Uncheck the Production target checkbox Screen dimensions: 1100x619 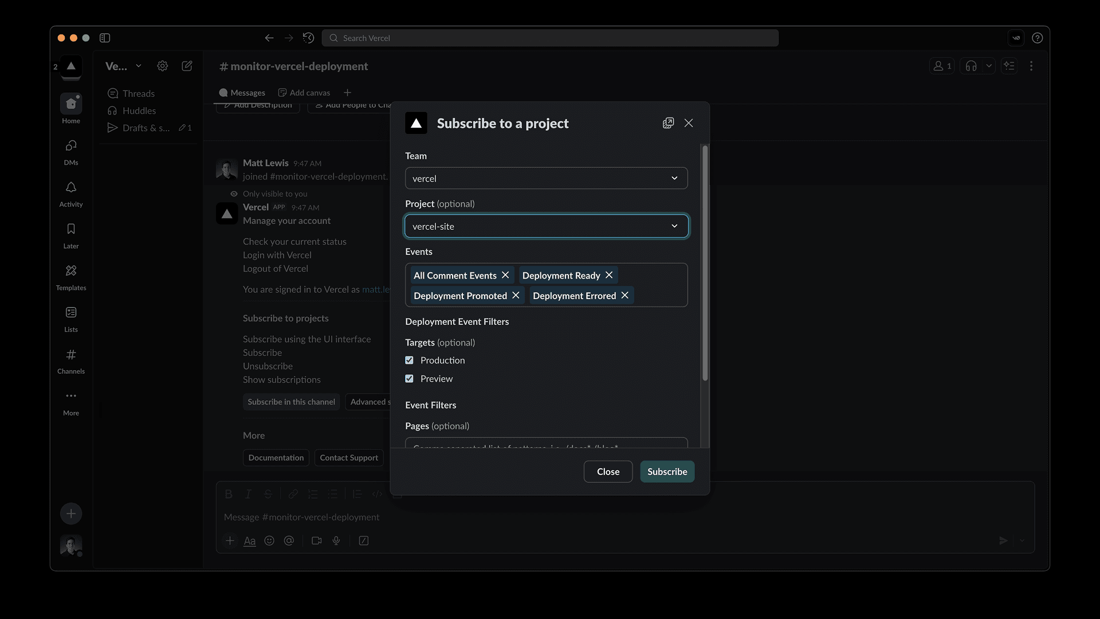409,361
